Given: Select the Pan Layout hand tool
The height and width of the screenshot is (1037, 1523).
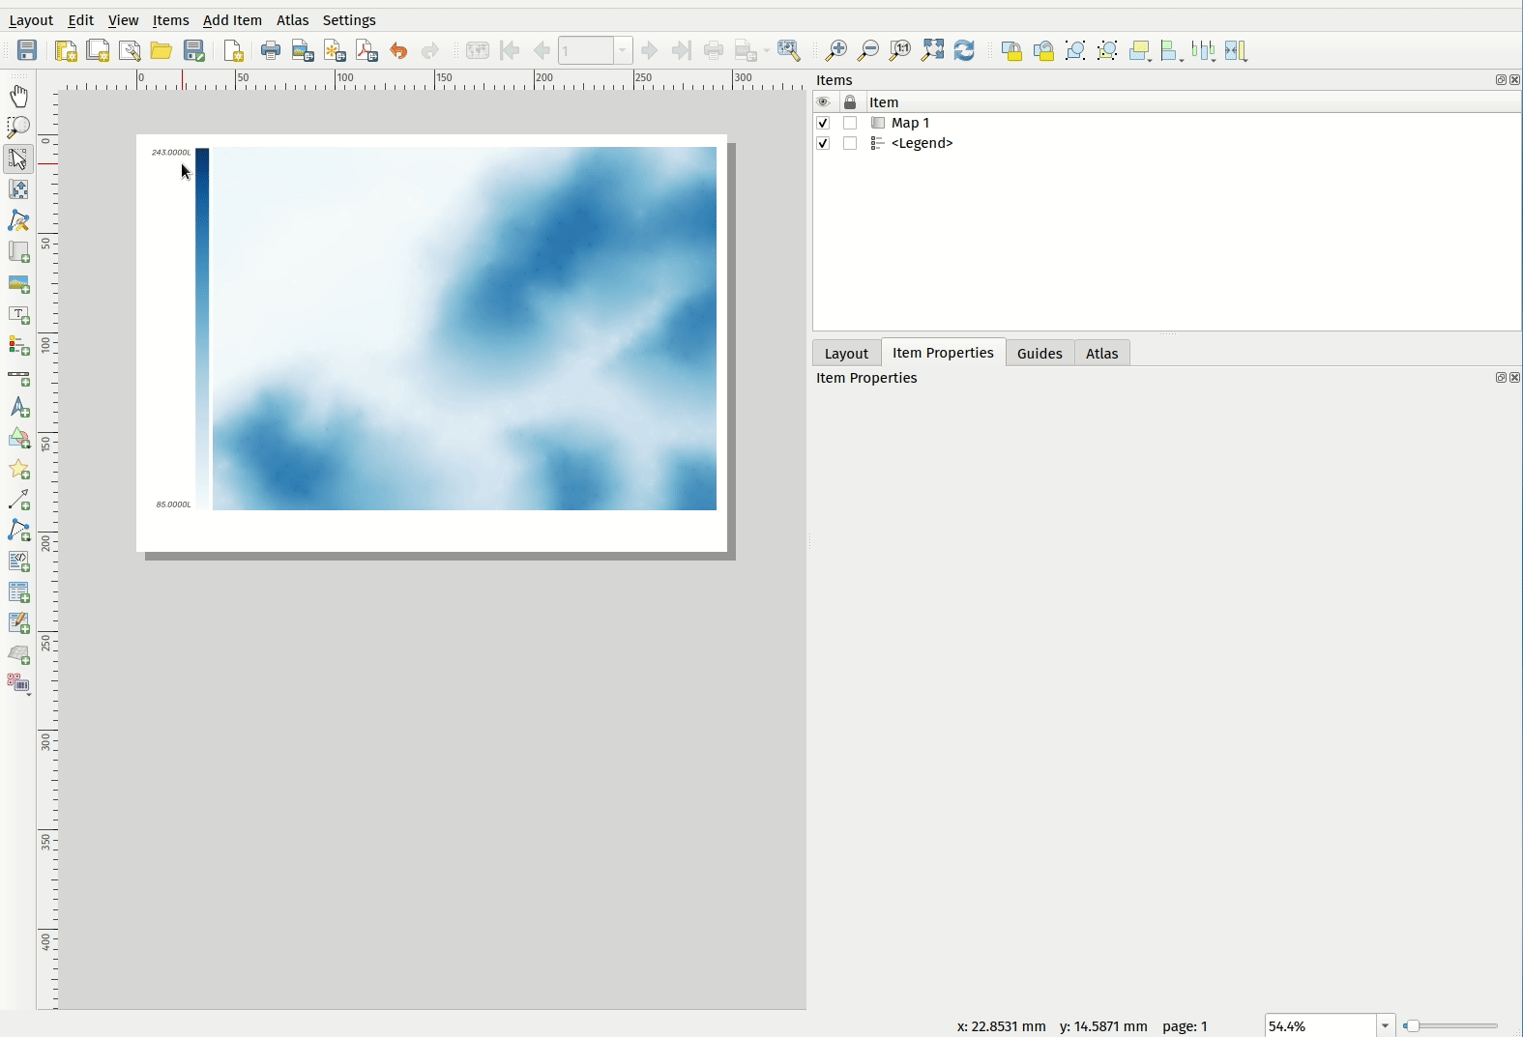Looking at the screenshot, I should [x=19, y=96].
